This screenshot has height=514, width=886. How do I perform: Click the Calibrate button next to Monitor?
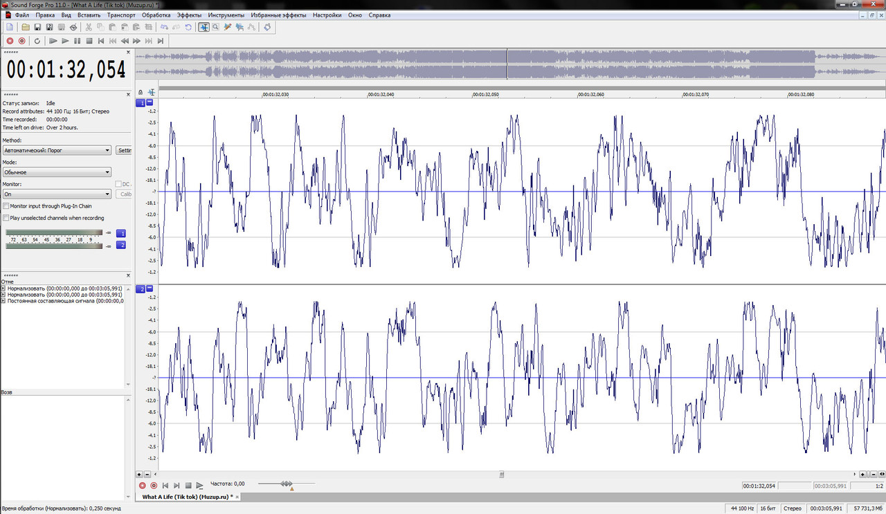click(124, 194)
